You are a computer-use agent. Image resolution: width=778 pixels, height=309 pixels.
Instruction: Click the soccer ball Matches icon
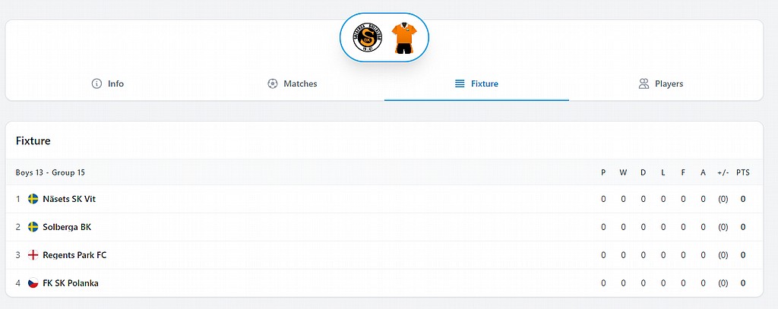(273, 84)
